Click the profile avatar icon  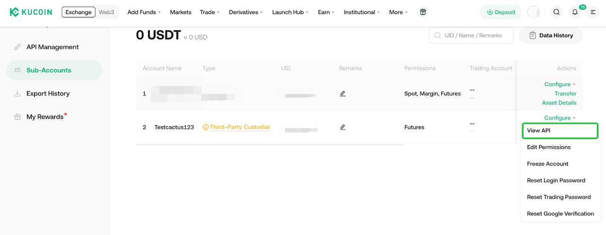[x=534, y=12]
